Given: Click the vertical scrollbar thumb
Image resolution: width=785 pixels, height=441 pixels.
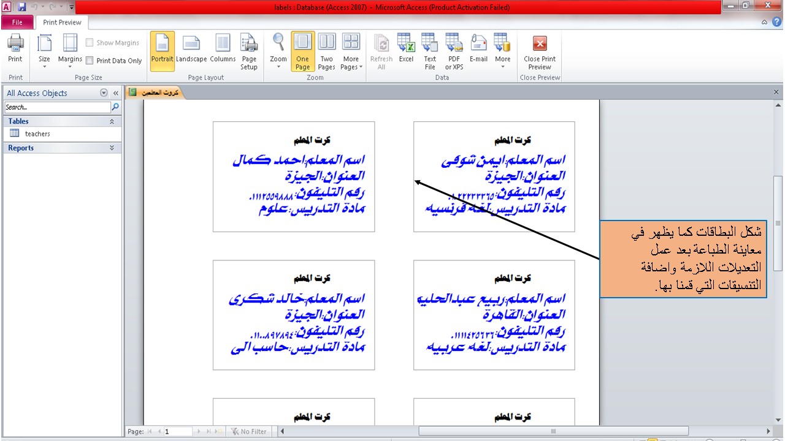Looking at the screenshot, I should tap(778, 223).
